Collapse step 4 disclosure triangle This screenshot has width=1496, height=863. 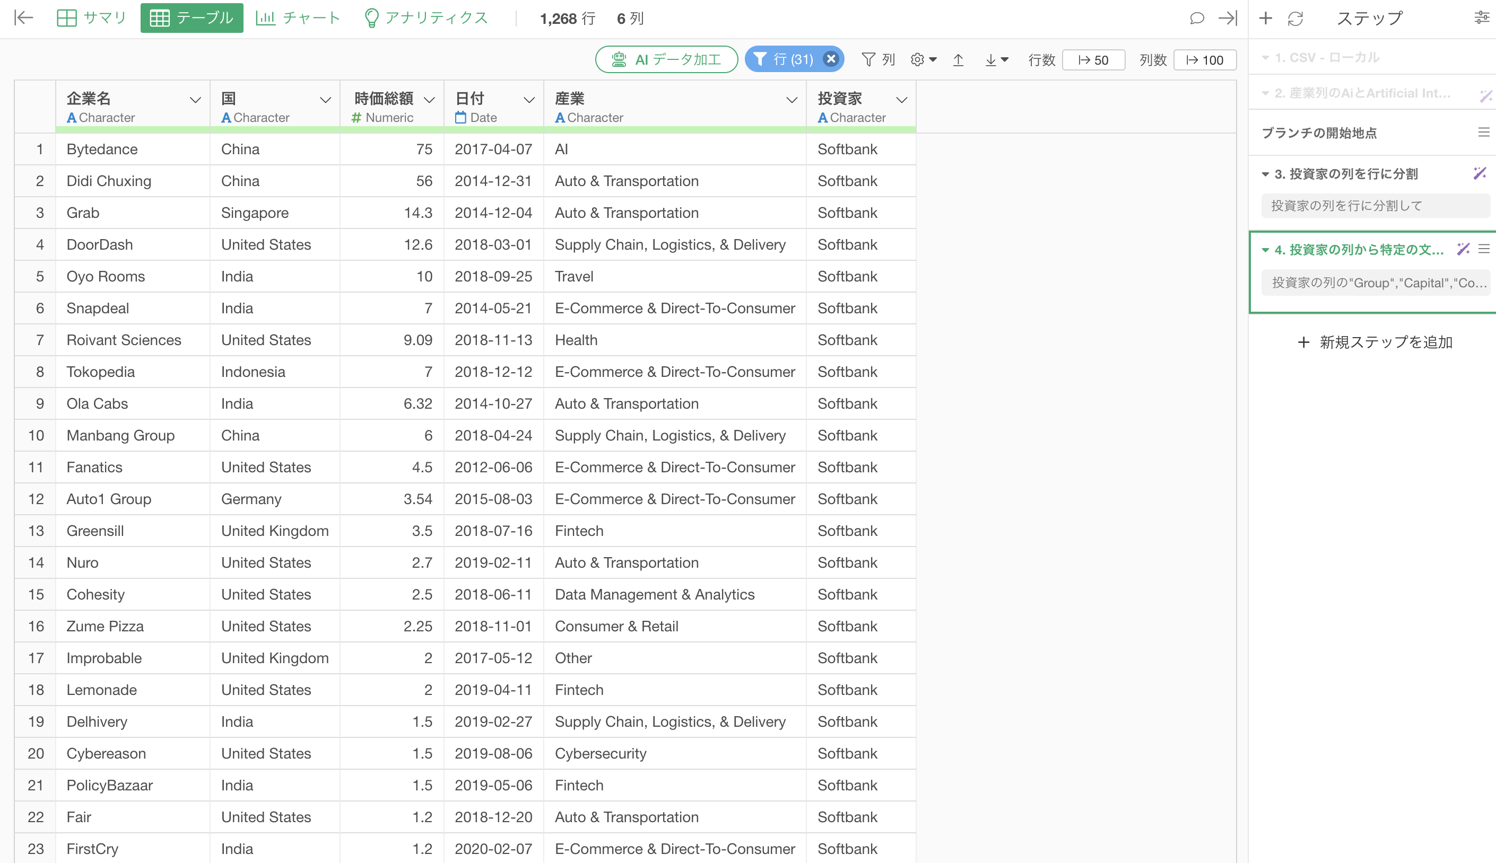coord(1265,250)
